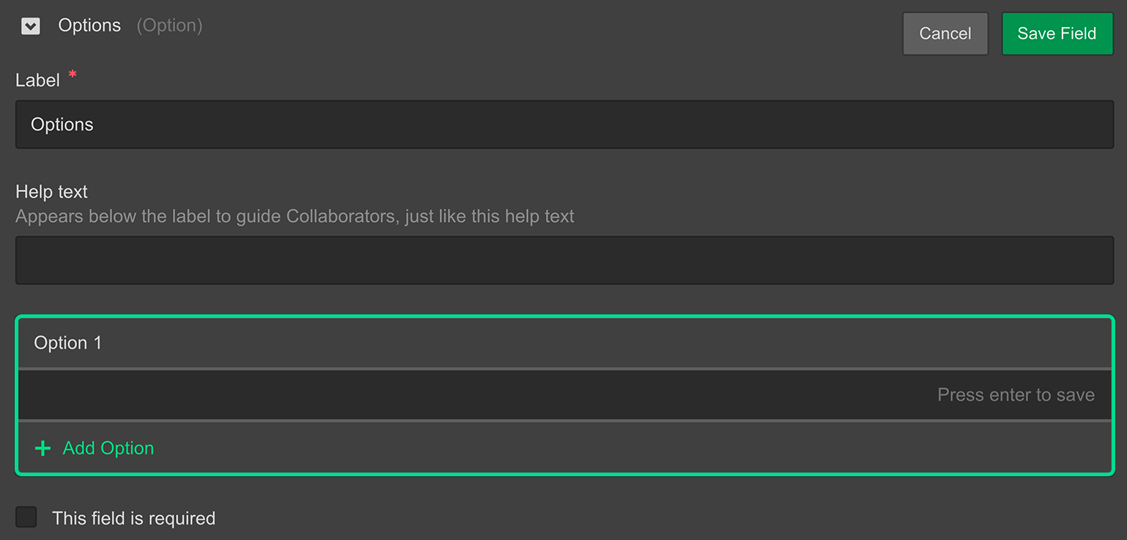Focus the Label input containing 'Options'

point(564,125)
